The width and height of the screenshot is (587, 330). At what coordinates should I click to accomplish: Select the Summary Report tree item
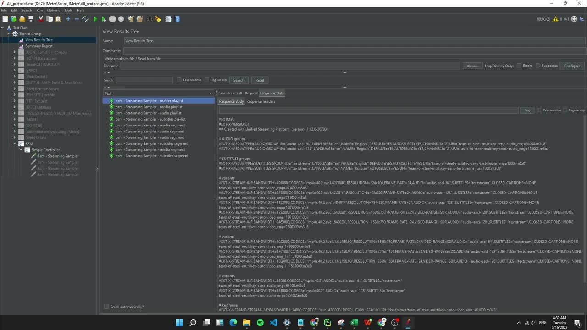pos(39,46)
